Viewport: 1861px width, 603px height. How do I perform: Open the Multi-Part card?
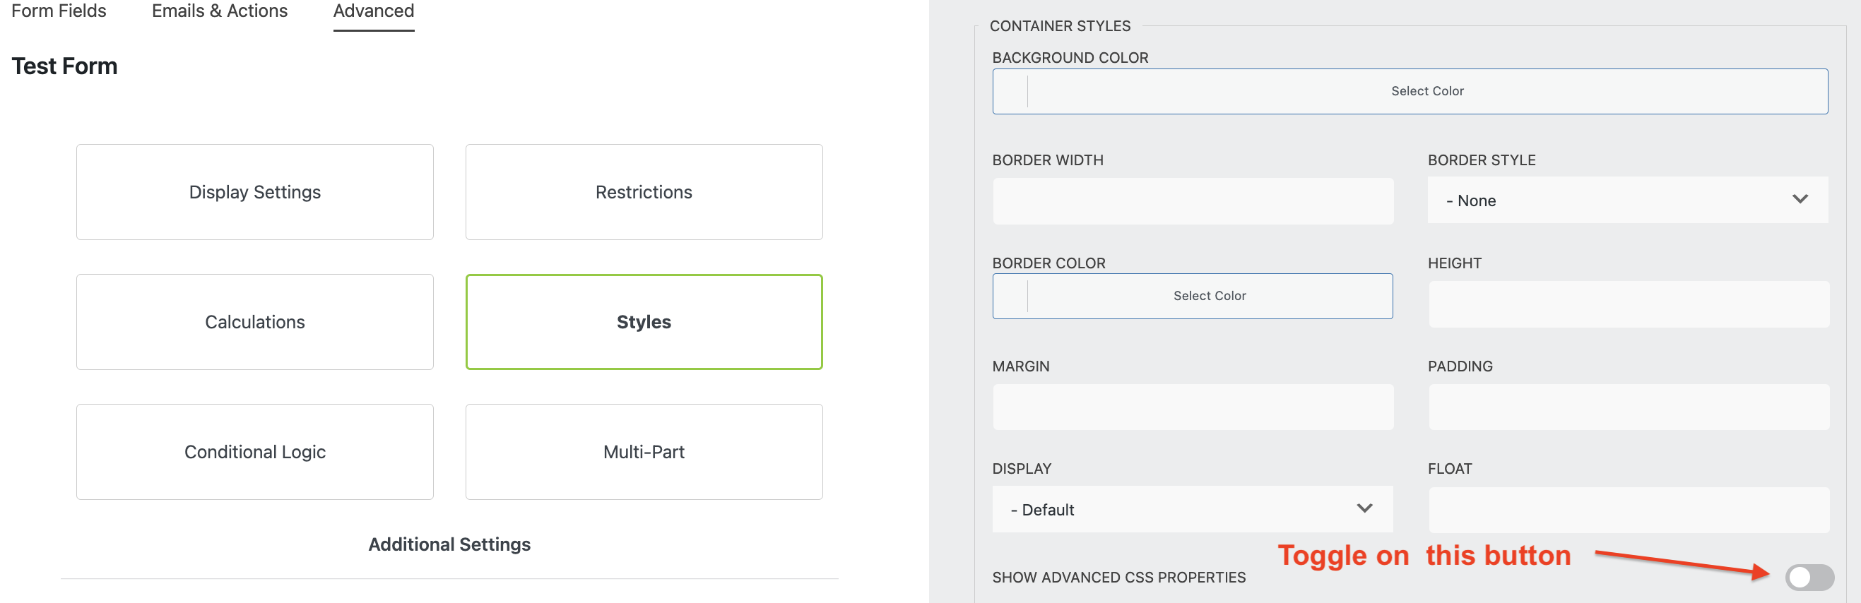click(644, 452)
